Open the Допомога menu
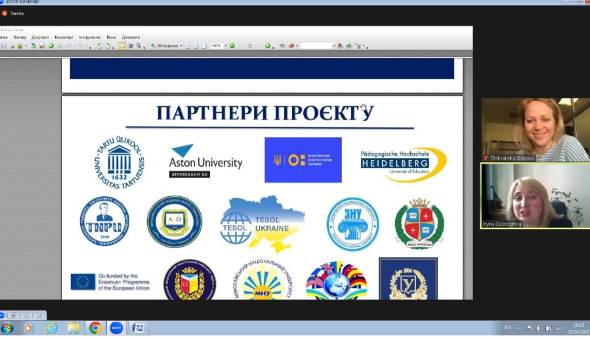The width and height of the screenshot is (590, 338). click(131, 37)
